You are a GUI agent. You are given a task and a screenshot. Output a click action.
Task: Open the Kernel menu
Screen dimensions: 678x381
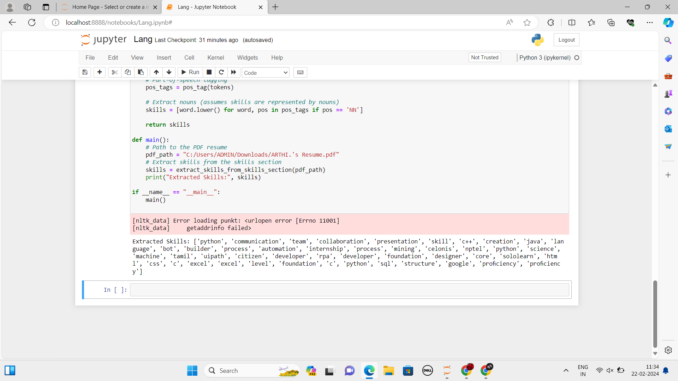215,58
